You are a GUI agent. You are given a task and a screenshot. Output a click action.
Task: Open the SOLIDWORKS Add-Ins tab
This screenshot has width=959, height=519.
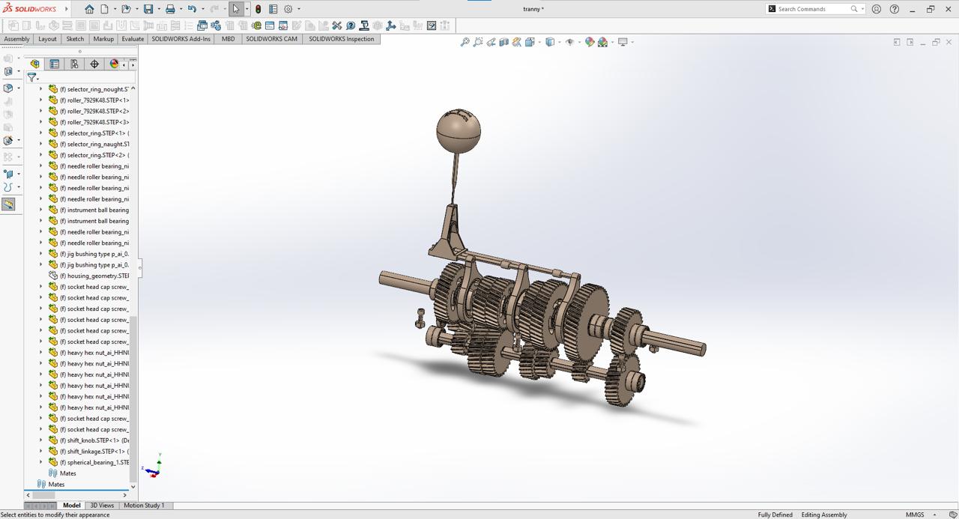[x=181, y=39]
